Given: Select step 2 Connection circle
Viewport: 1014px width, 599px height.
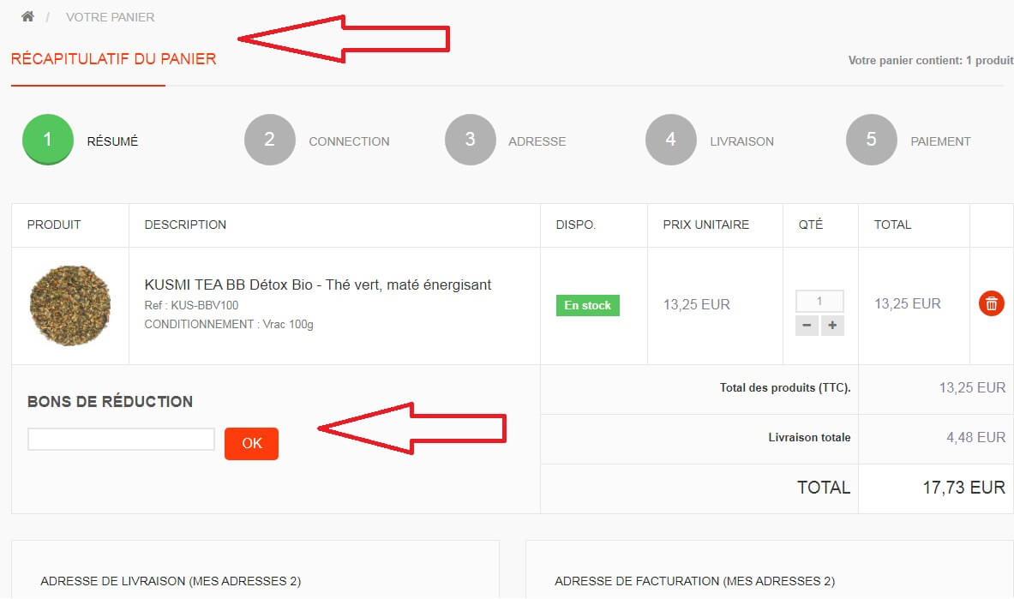Looking at the screenshot, I should pyautogui.click(x=270, y=140).
